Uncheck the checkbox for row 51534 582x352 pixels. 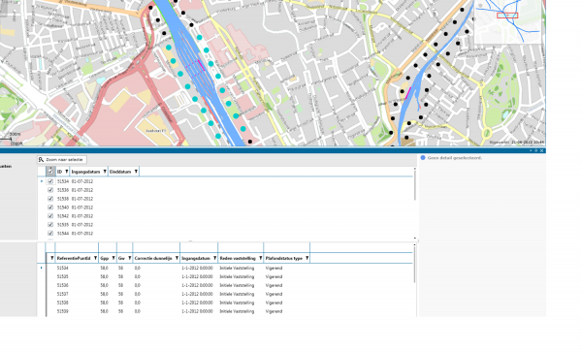tap(50, 181)
